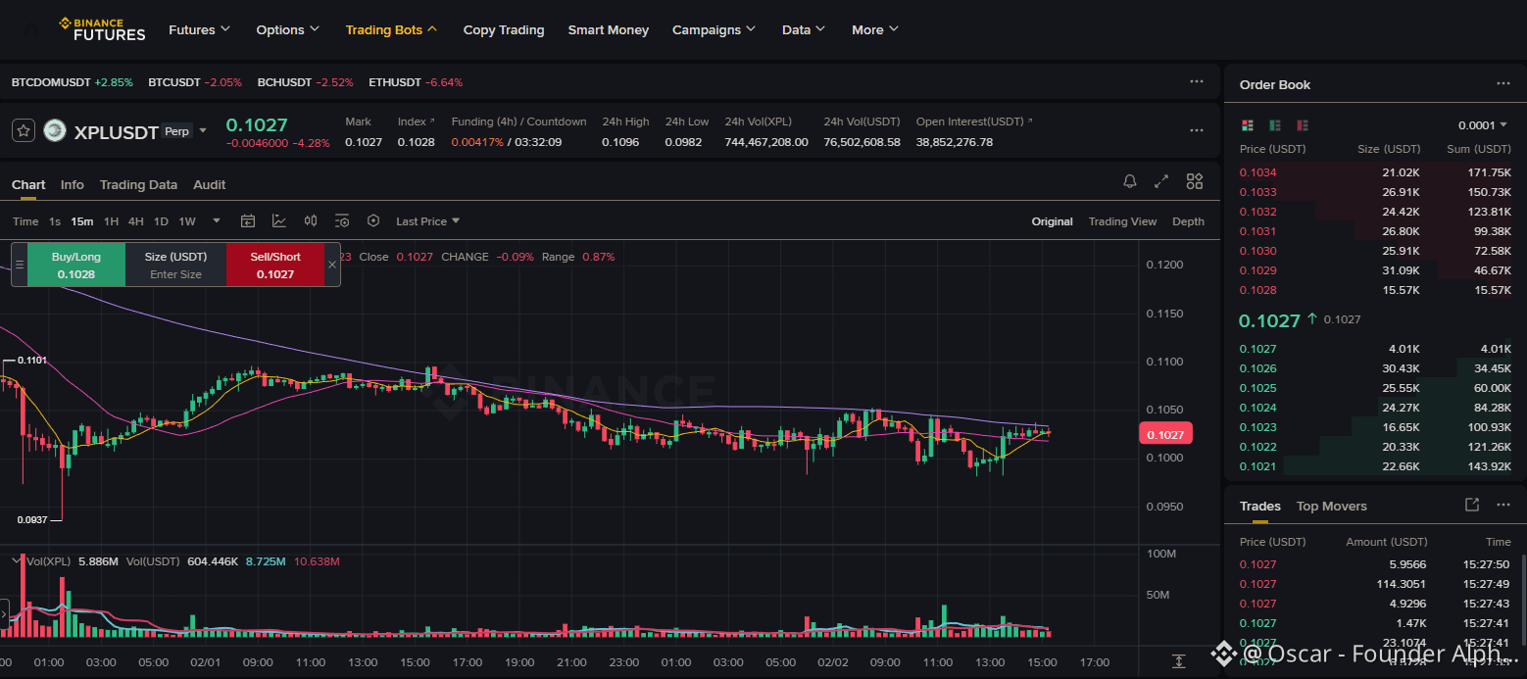
Task: Click Sell/Short at 0.1027
Action: (x=275, y=265)
